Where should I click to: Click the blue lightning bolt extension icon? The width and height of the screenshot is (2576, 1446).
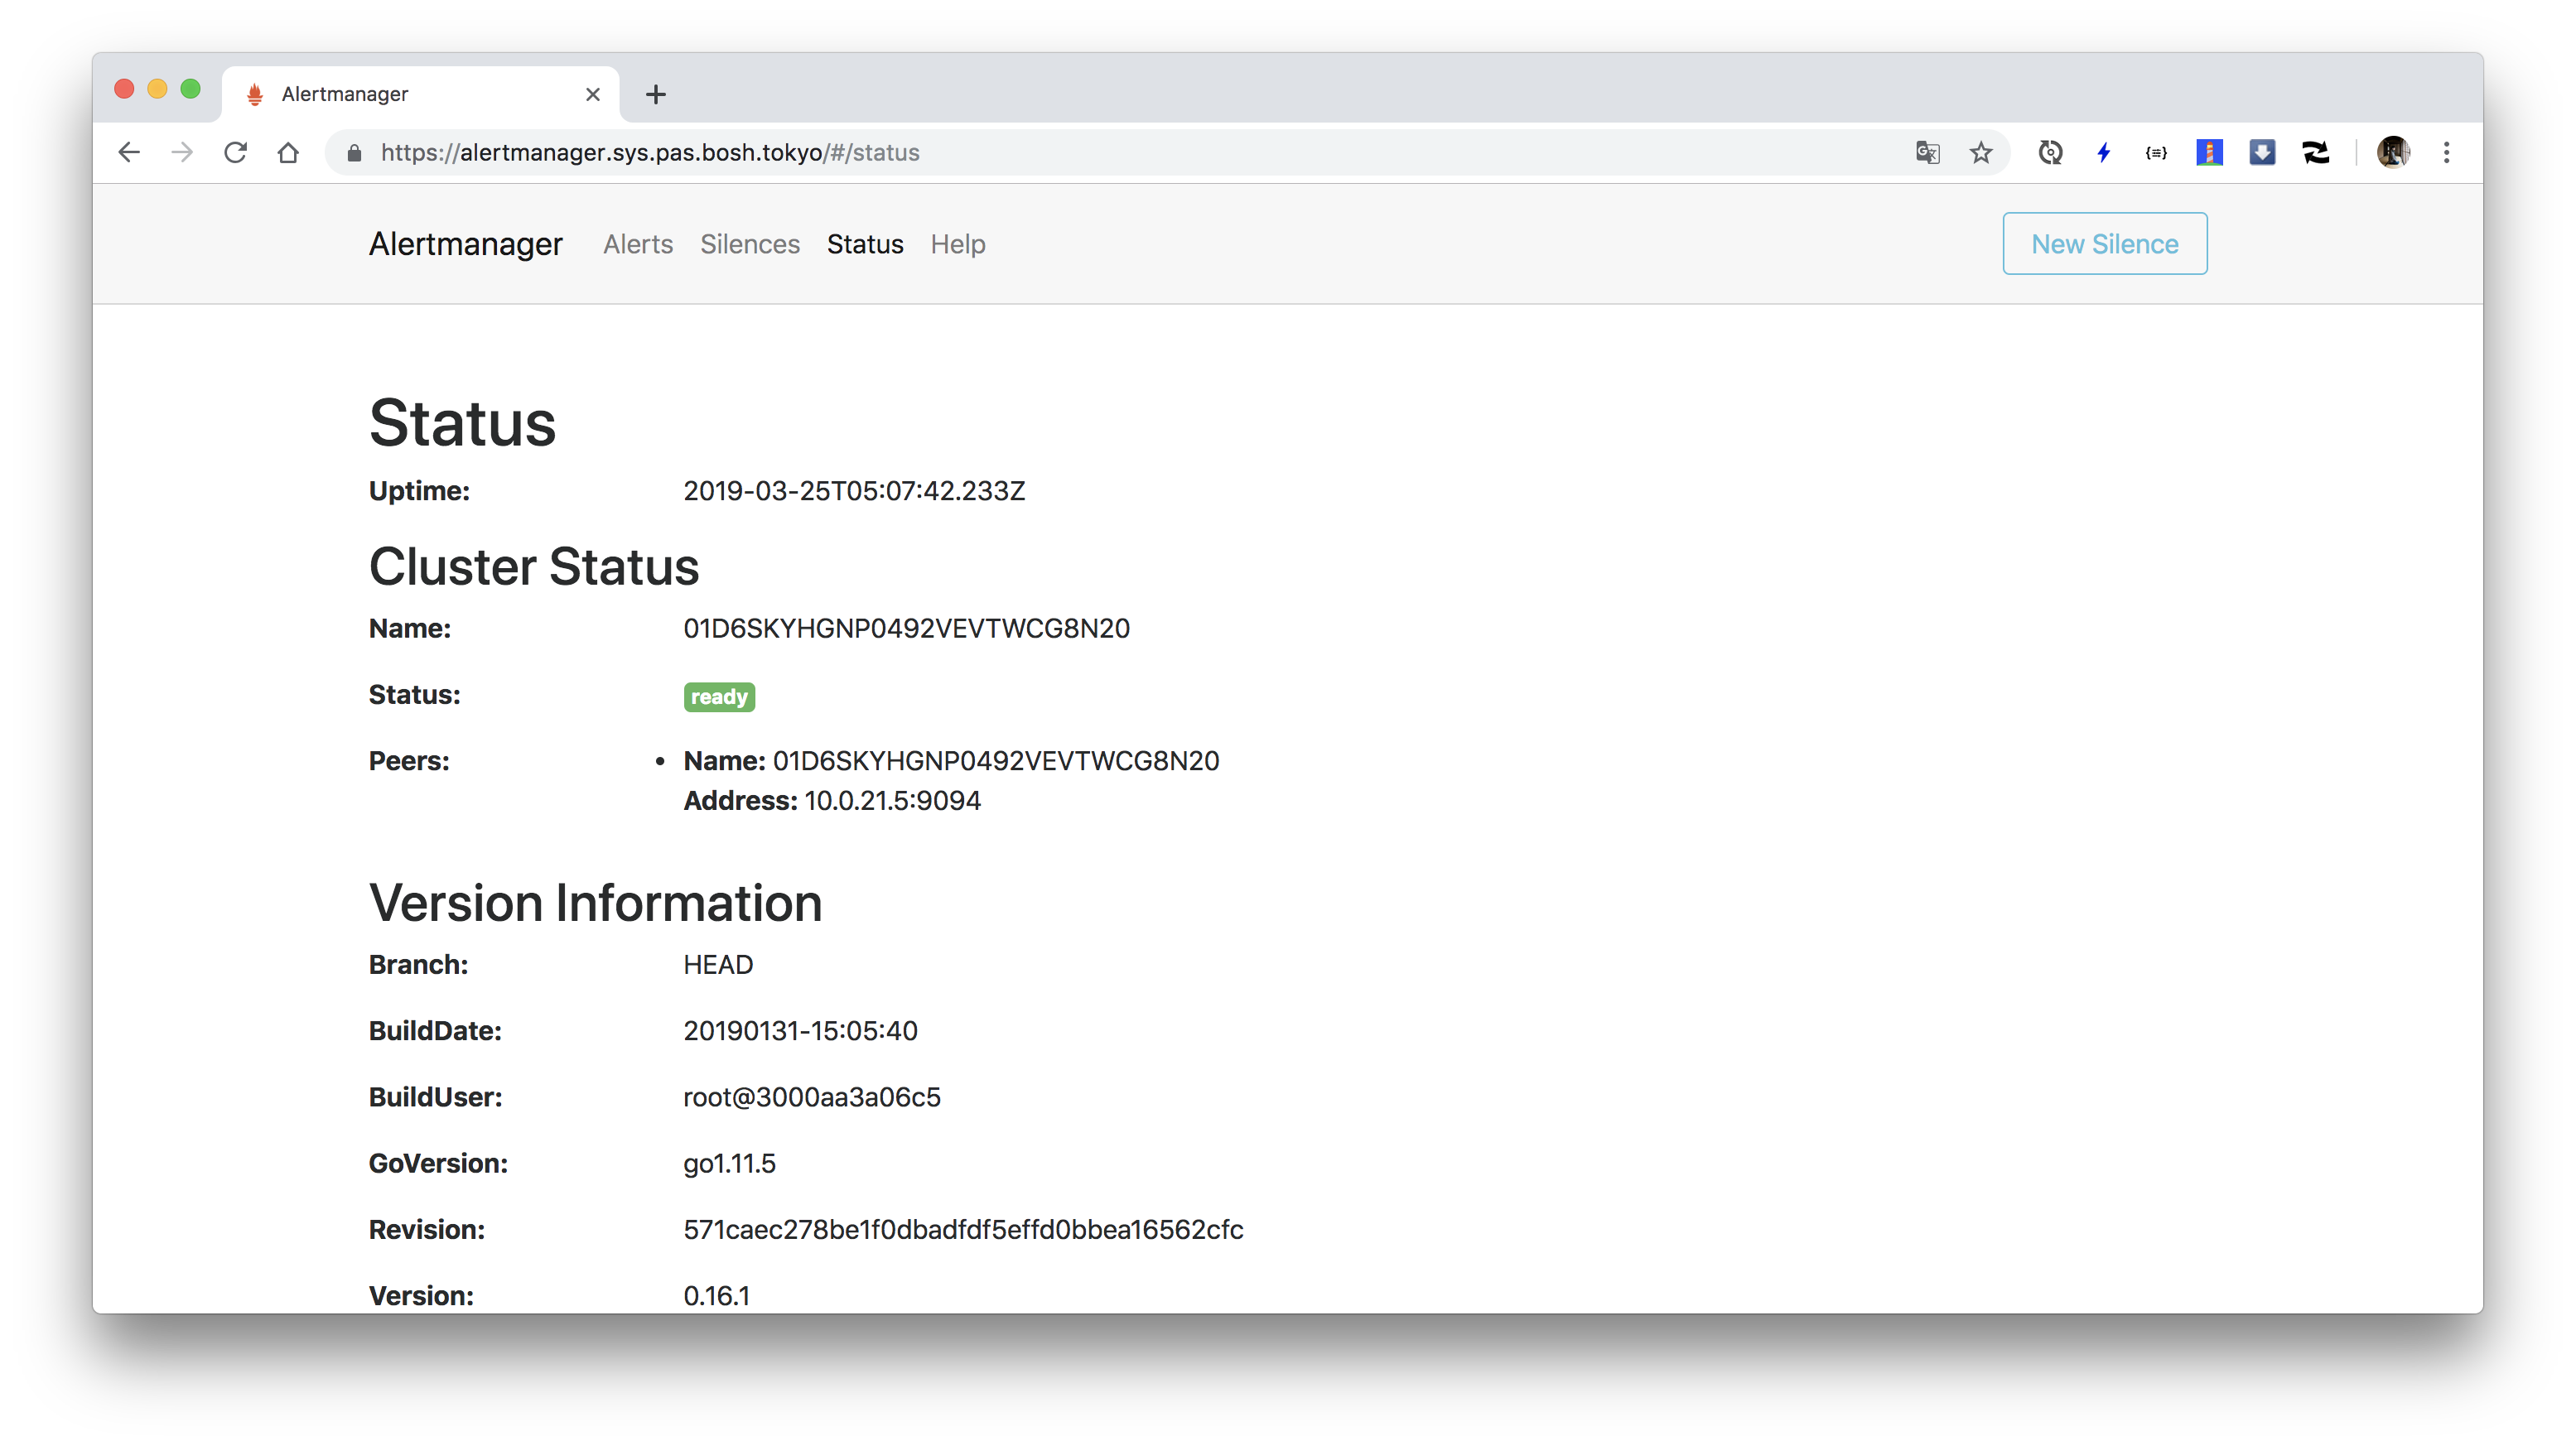[x=2104, y=152]
